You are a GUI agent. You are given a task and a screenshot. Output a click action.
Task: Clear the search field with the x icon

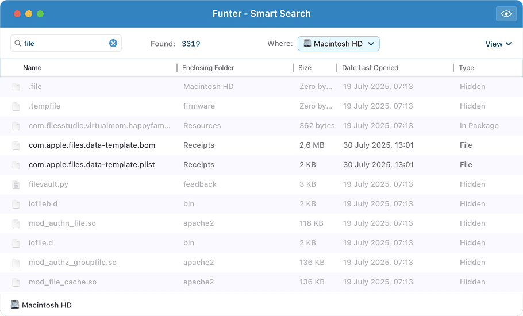113,43
